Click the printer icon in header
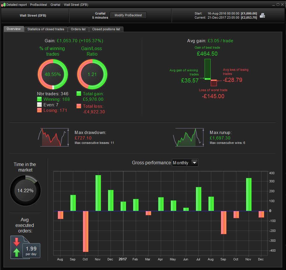 coord(262,15)
